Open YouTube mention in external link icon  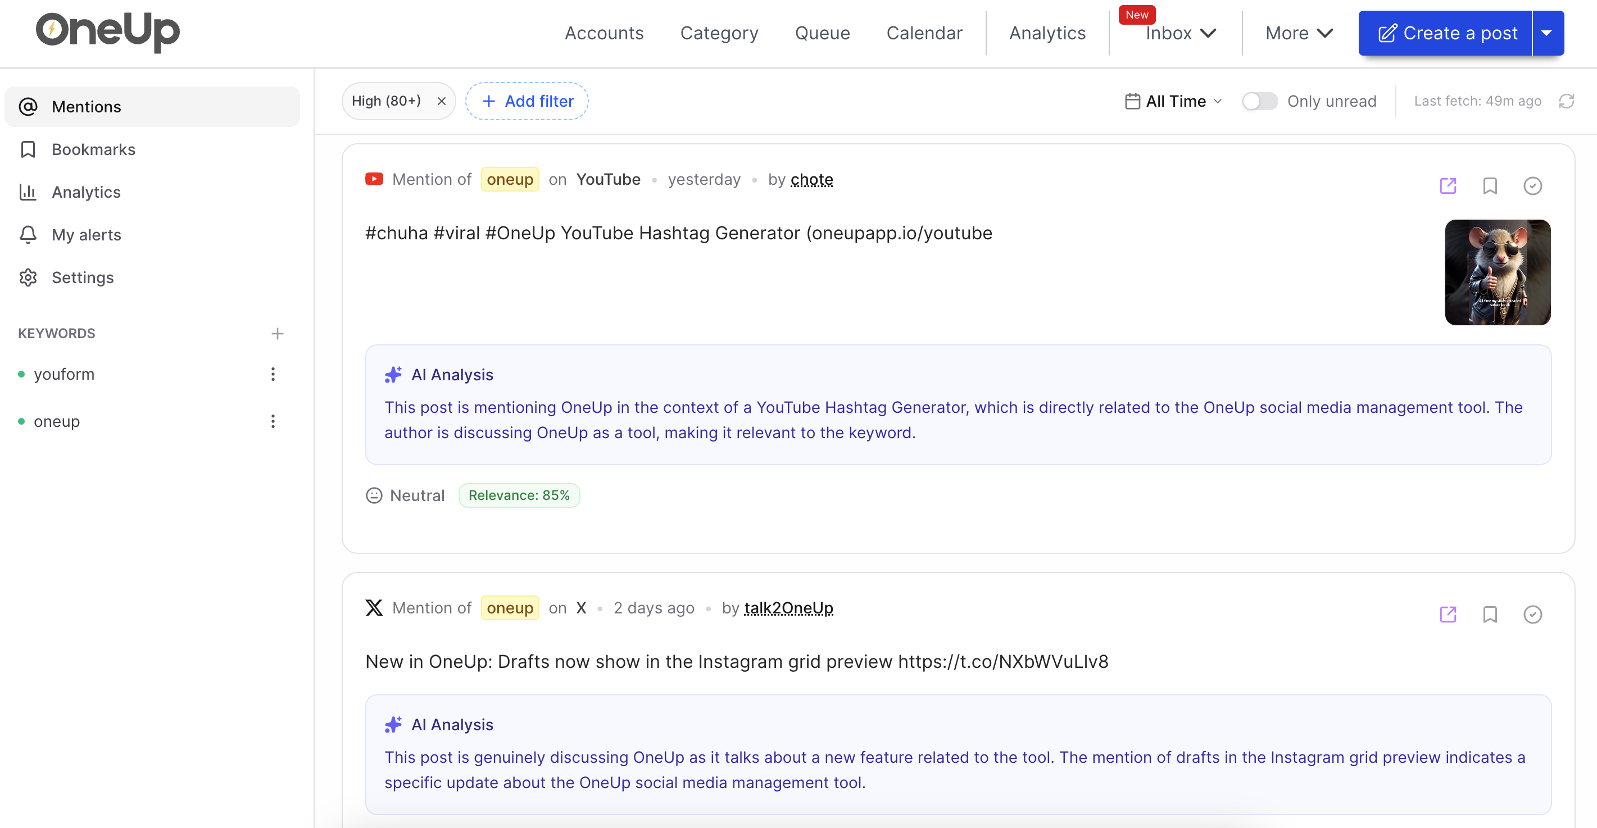[x=1447, y=186]
